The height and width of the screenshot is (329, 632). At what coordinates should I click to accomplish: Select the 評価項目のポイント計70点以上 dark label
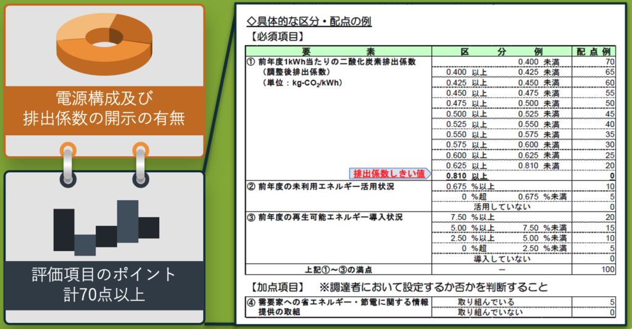pos(104,284)
